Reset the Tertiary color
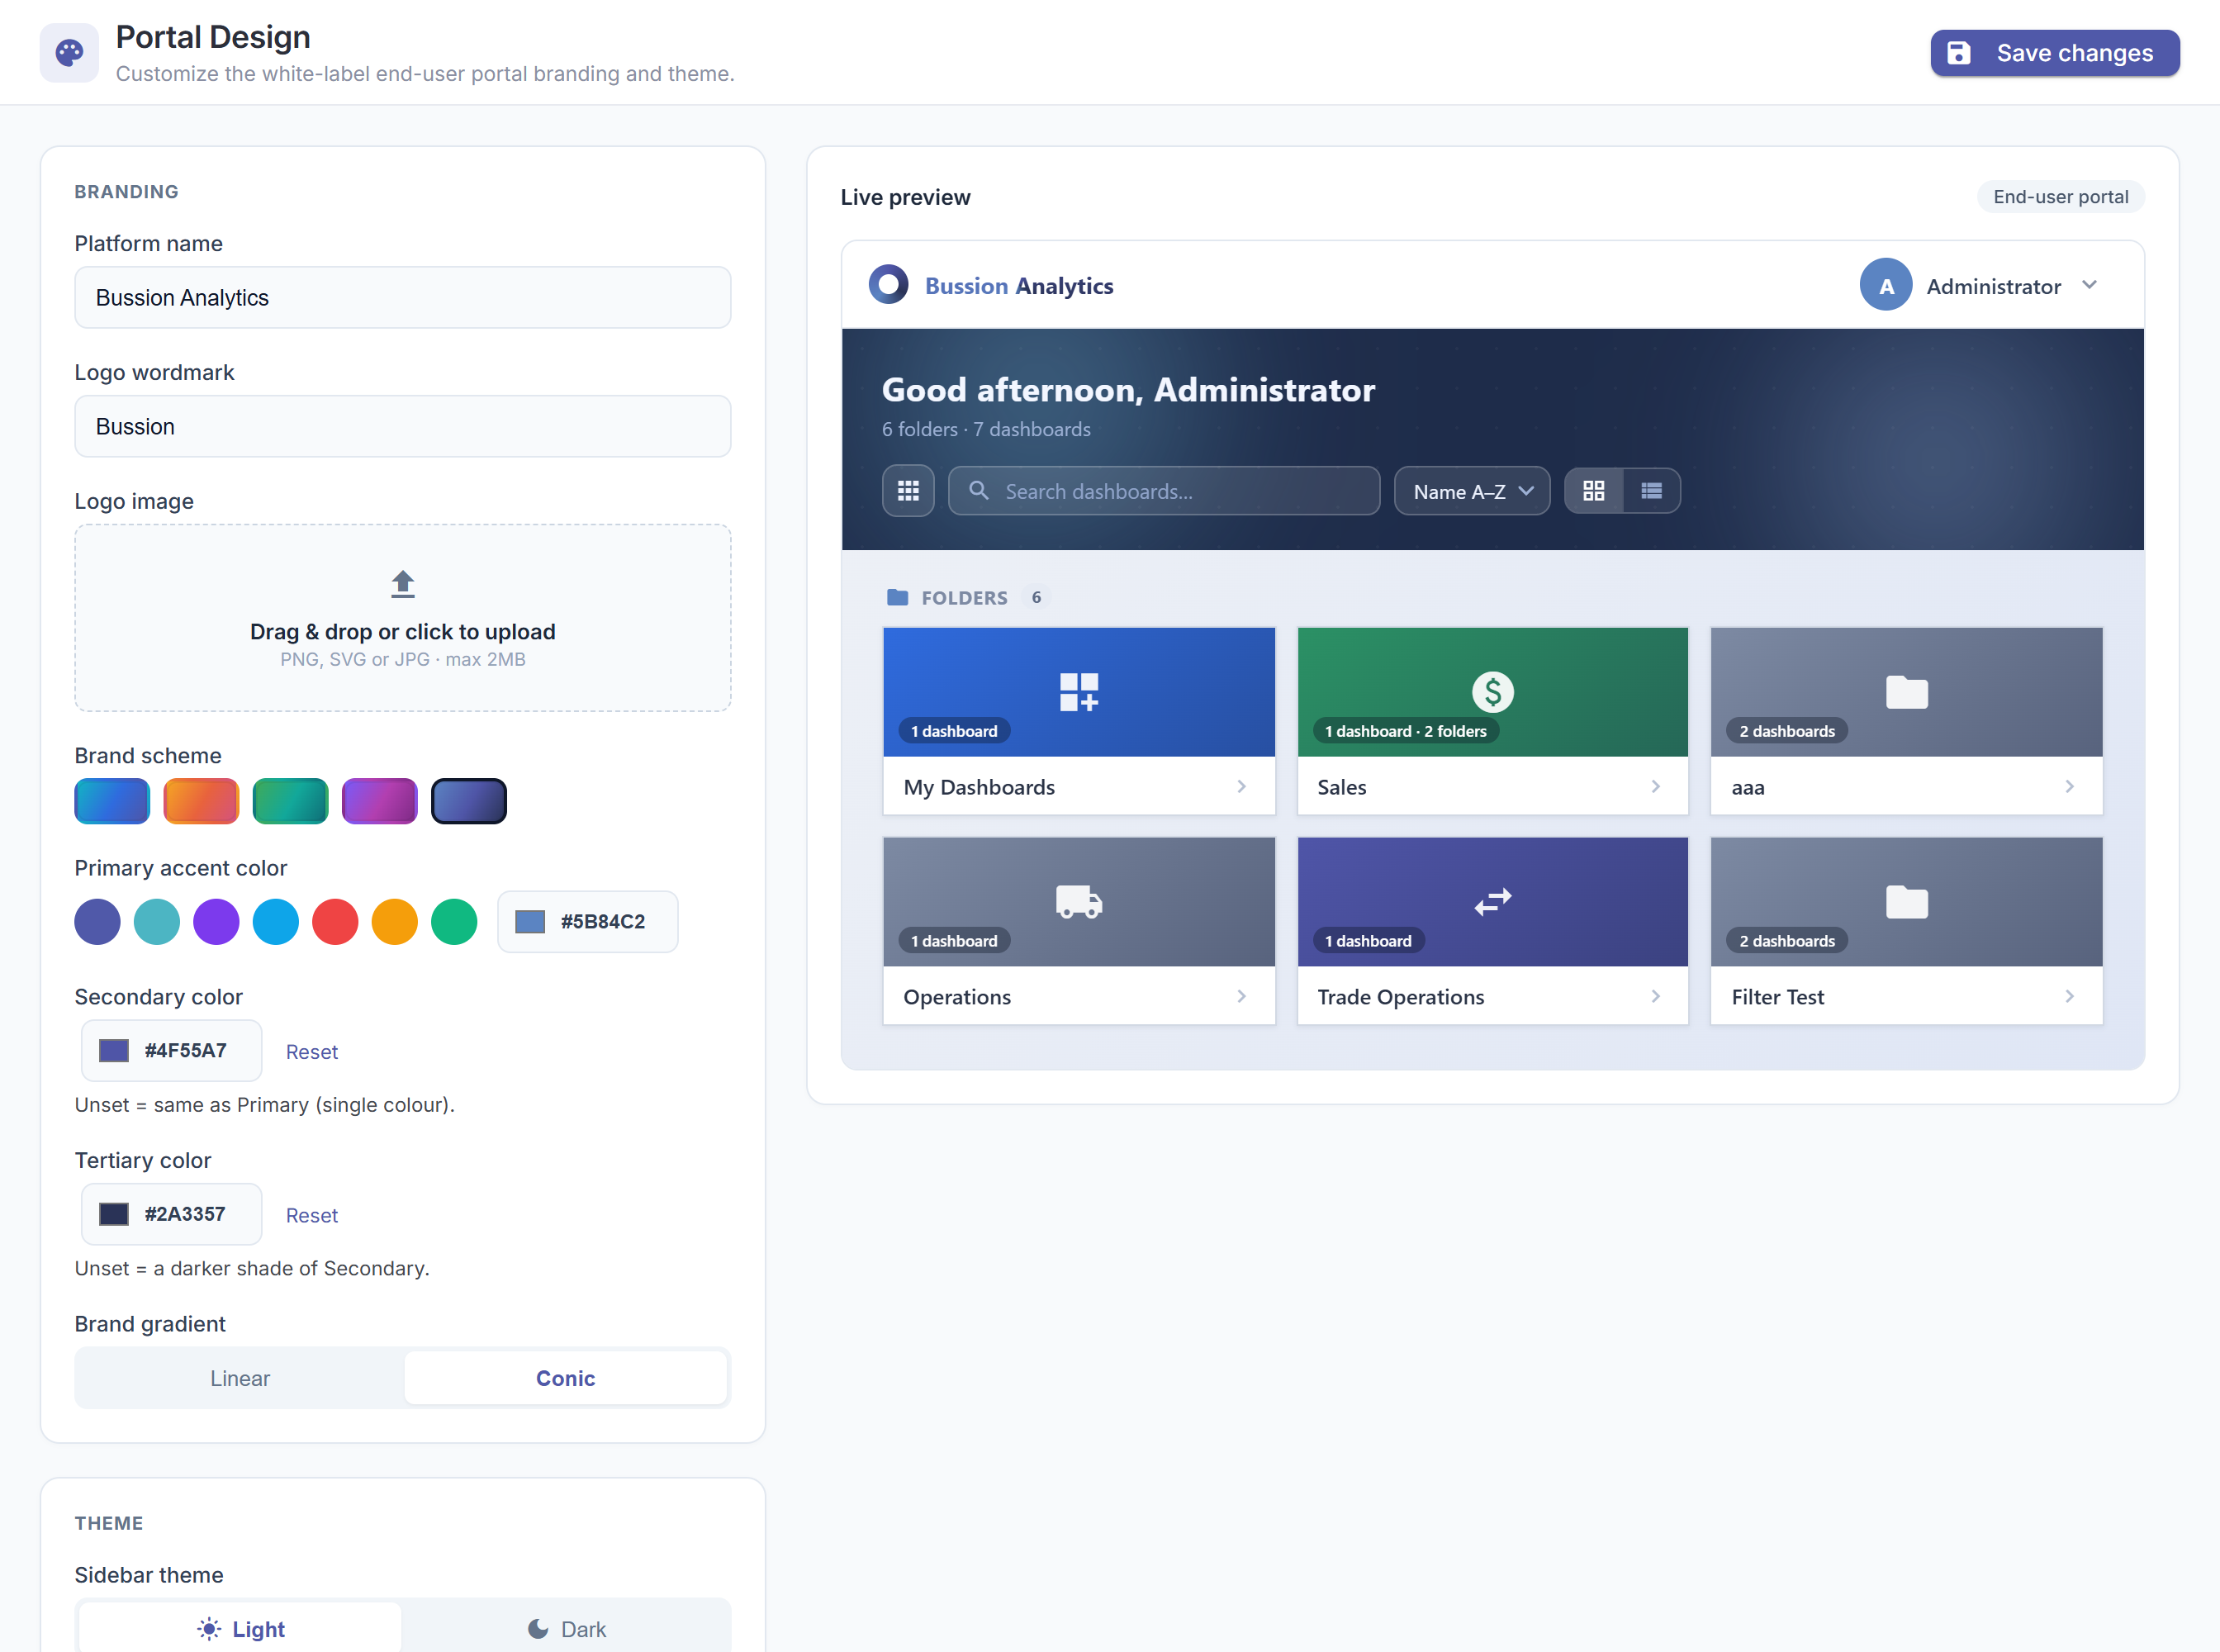Viewport: 2220px width, 1652px height. (312, 1215)
